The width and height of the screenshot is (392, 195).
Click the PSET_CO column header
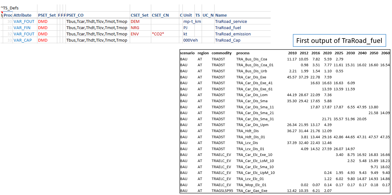click(75, 15)
